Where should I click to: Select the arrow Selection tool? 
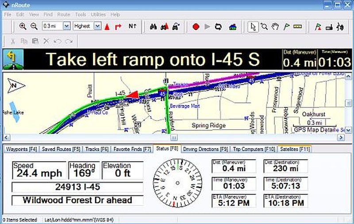(x=253, y=27)
